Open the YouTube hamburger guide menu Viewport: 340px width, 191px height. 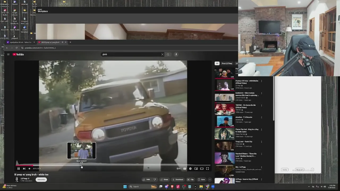pos(8,54)
